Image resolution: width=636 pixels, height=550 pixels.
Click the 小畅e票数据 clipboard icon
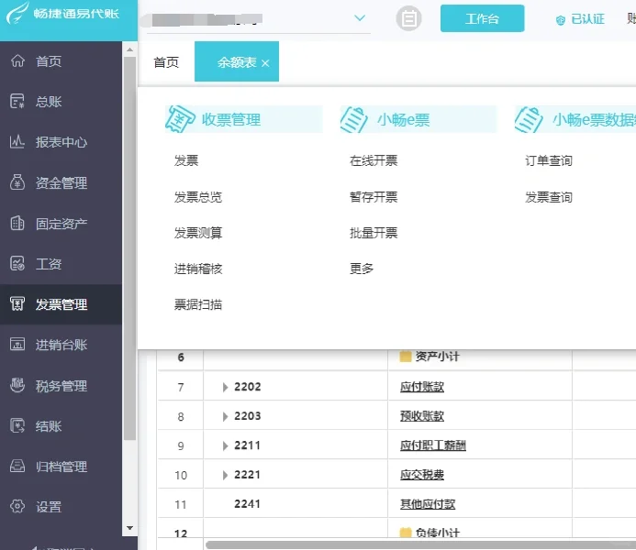pyautogui.click(x=529, y=119)
